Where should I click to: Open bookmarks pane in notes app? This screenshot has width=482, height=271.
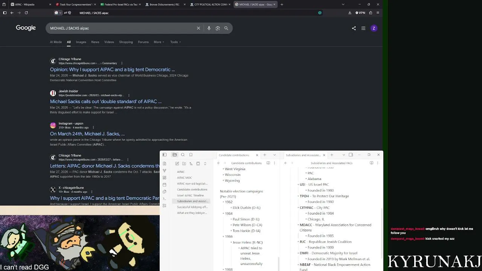coord(191,155)
